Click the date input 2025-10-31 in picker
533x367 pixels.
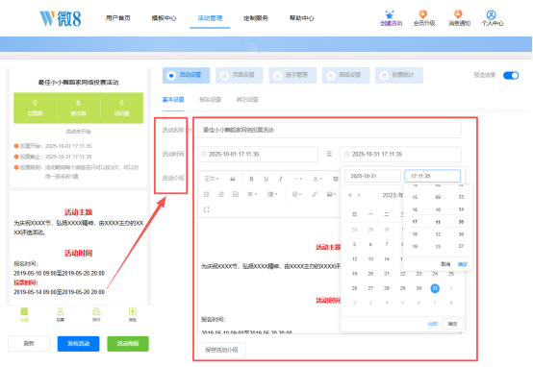pyautogui.click(x=372, y=176)
